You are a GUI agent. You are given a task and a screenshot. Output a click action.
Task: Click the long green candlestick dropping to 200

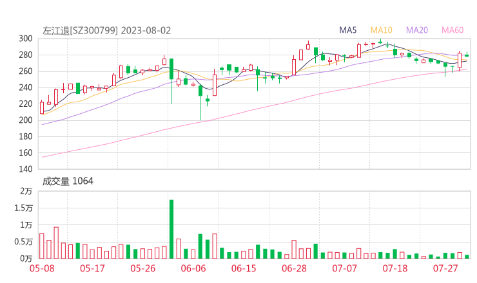click(x=200, y=103)
